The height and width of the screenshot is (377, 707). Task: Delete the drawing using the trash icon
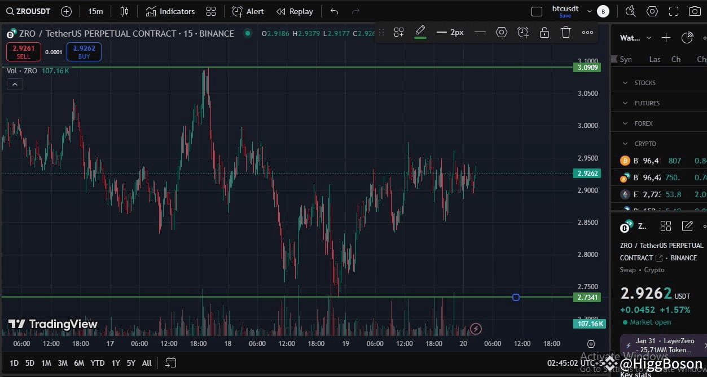(x=566, y=32)
